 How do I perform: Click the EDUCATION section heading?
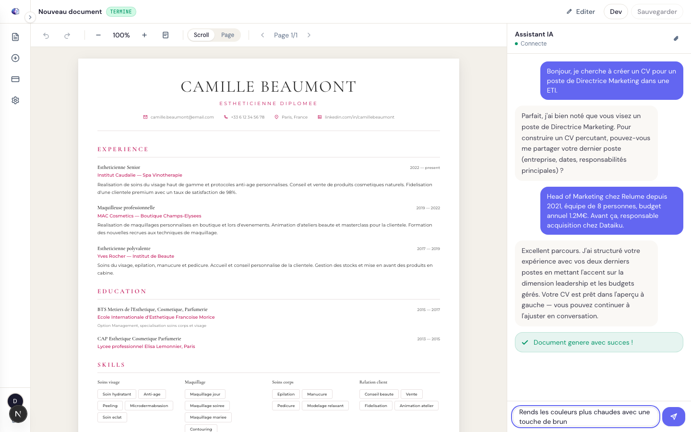[x=122, y=291]
